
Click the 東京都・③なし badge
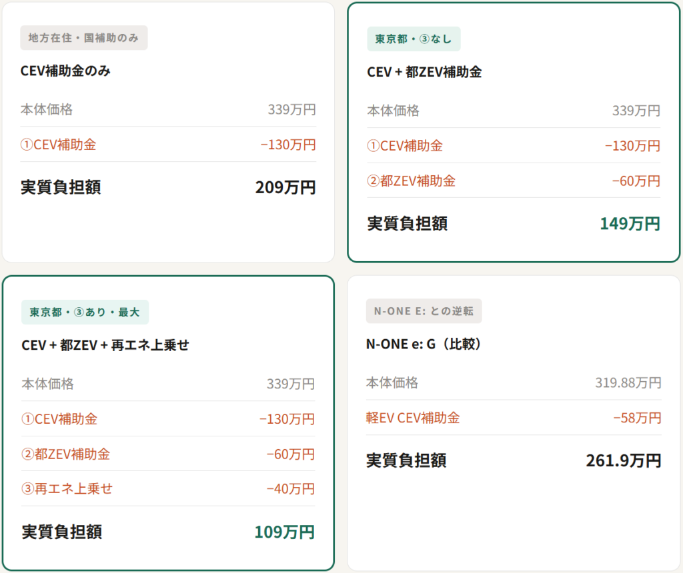click(414, 39)
